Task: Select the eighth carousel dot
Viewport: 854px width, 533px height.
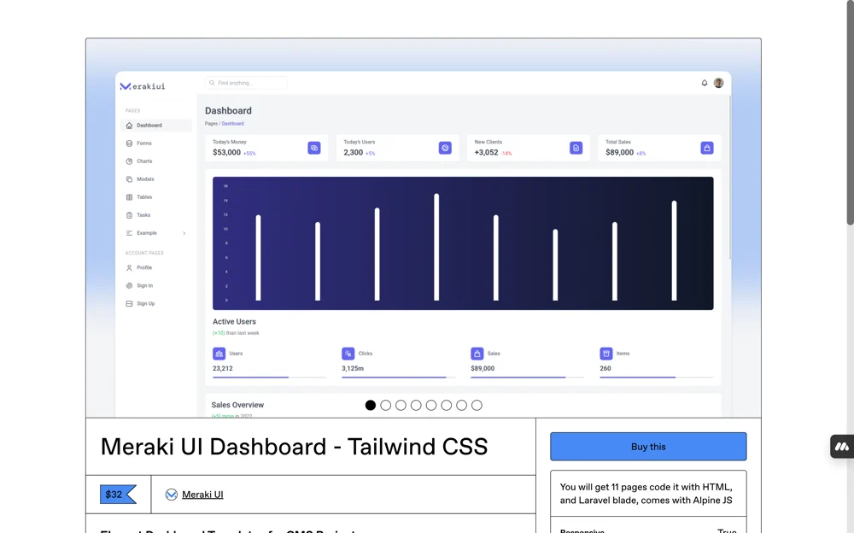Action: point(477,406)
